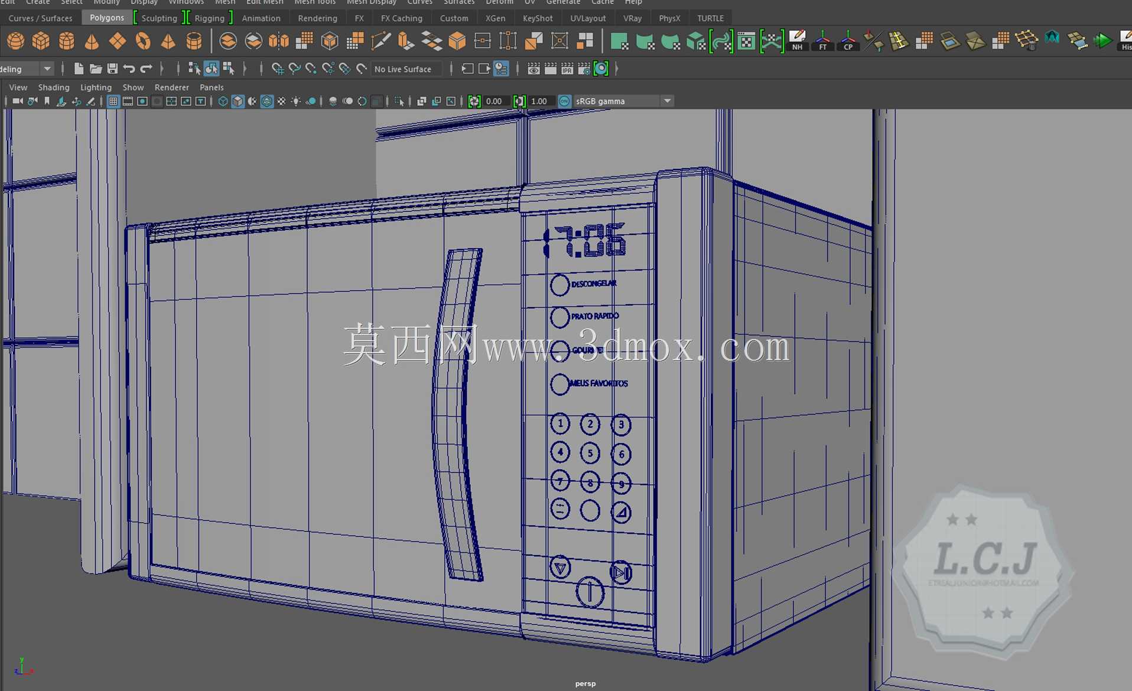The height and width of the screenshot is (691, 1132).
Task: Create a polygon plane from the shelf
Action: [x=118, y=41]
